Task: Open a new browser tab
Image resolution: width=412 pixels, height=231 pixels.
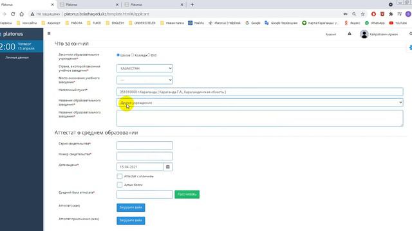Action: pos(192,4)
